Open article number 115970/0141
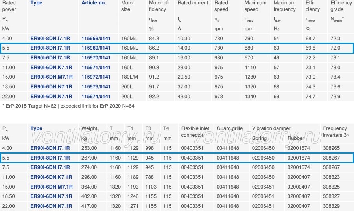 pos(96,58)
